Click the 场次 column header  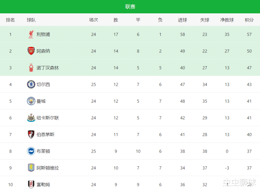pos(94,20)
